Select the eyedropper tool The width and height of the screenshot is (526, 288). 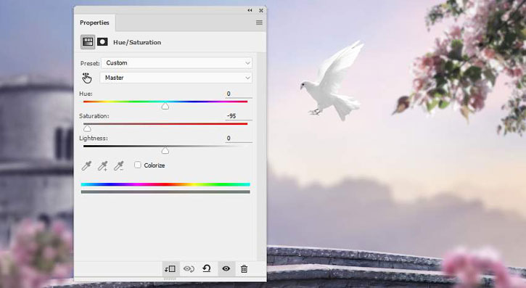pos(86,165)
